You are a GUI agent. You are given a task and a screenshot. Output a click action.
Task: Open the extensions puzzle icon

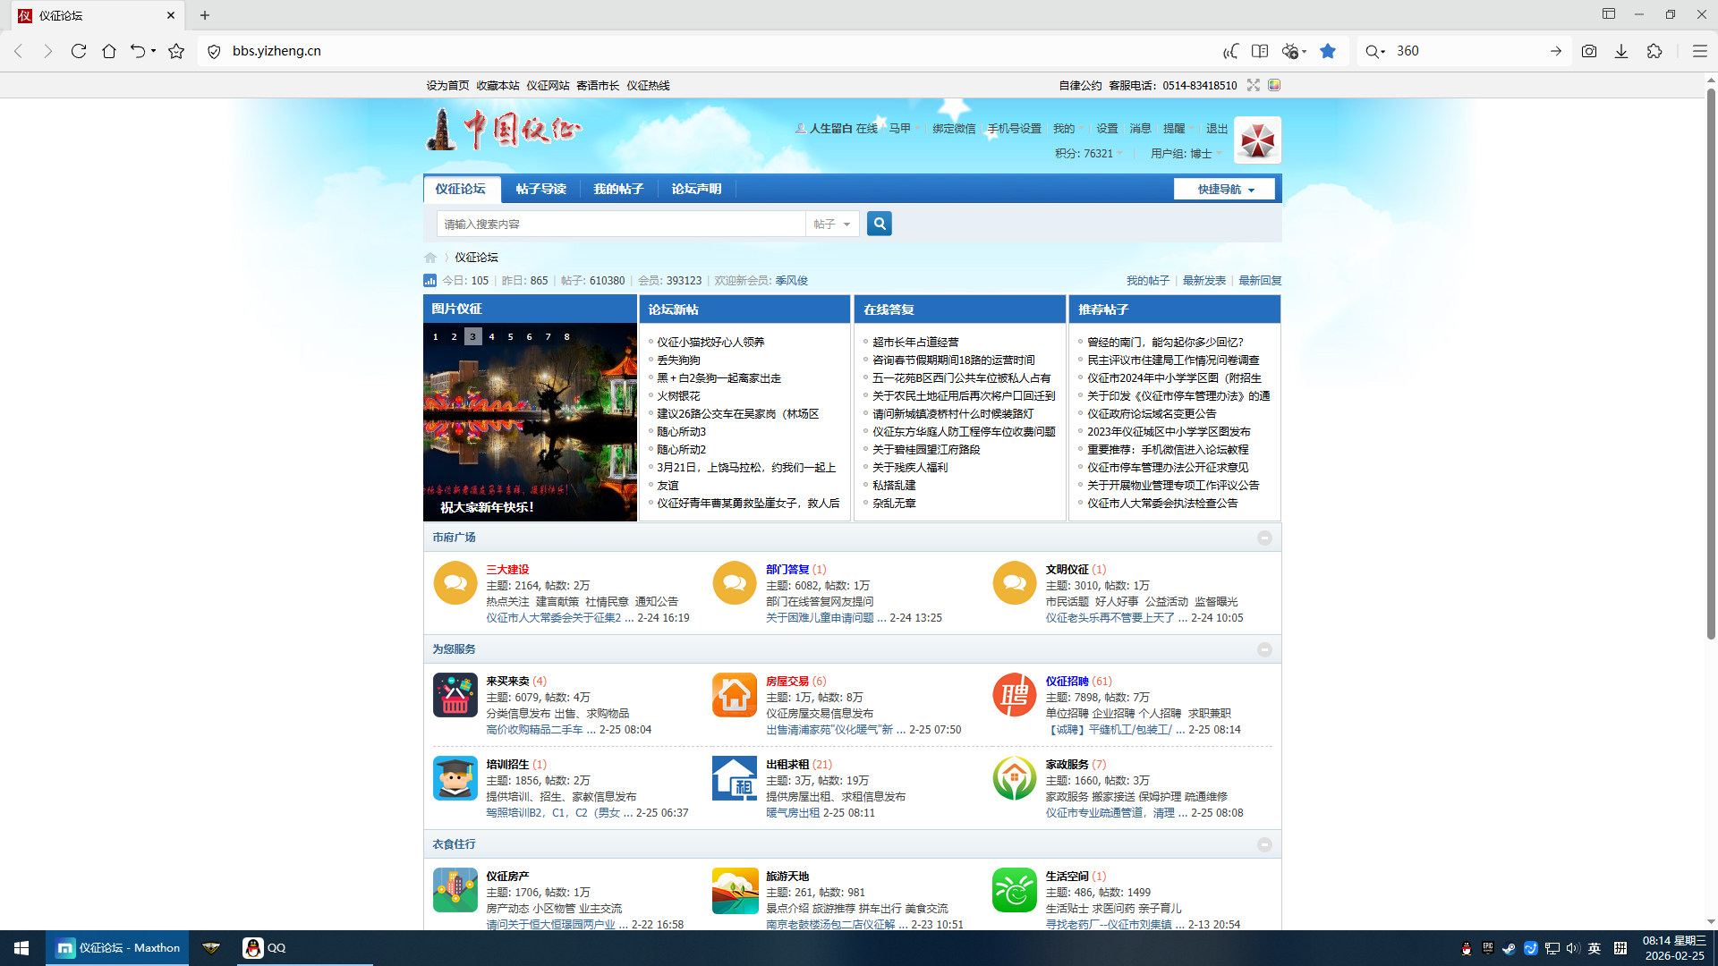click(1654, 51)
